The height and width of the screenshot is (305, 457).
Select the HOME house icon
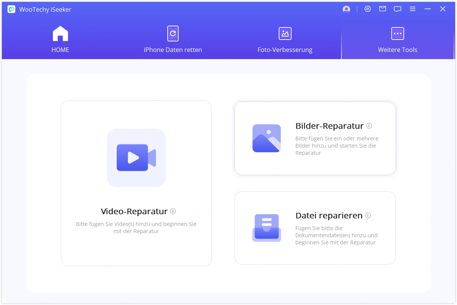click(60, 33)
